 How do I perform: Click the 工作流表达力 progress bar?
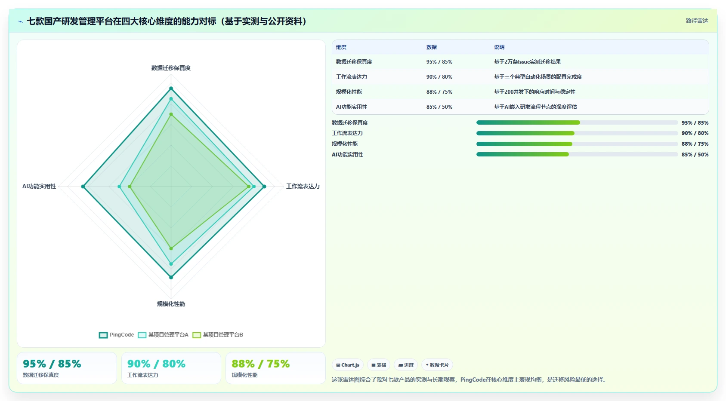[577, 133]
